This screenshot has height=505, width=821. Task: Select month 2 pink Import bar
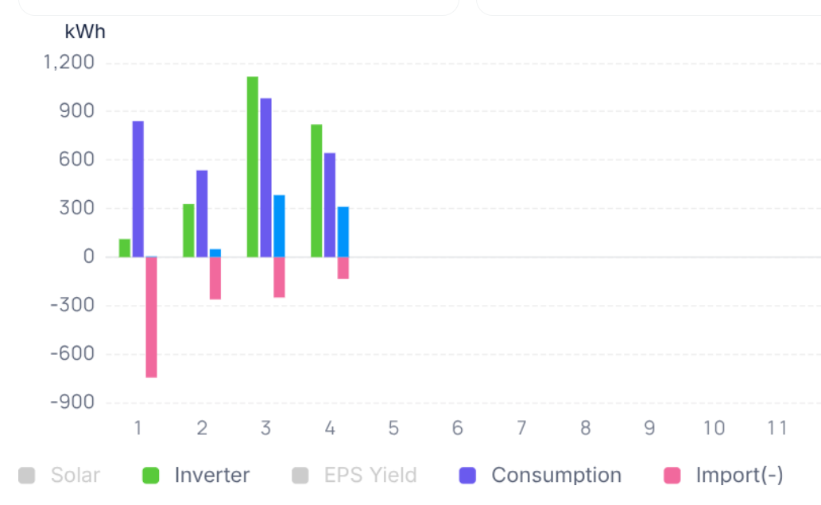[215, 278]
